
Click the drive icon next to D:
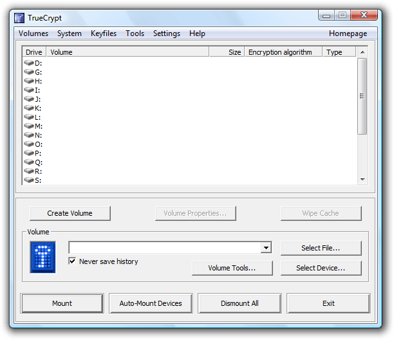click(29, 63)
